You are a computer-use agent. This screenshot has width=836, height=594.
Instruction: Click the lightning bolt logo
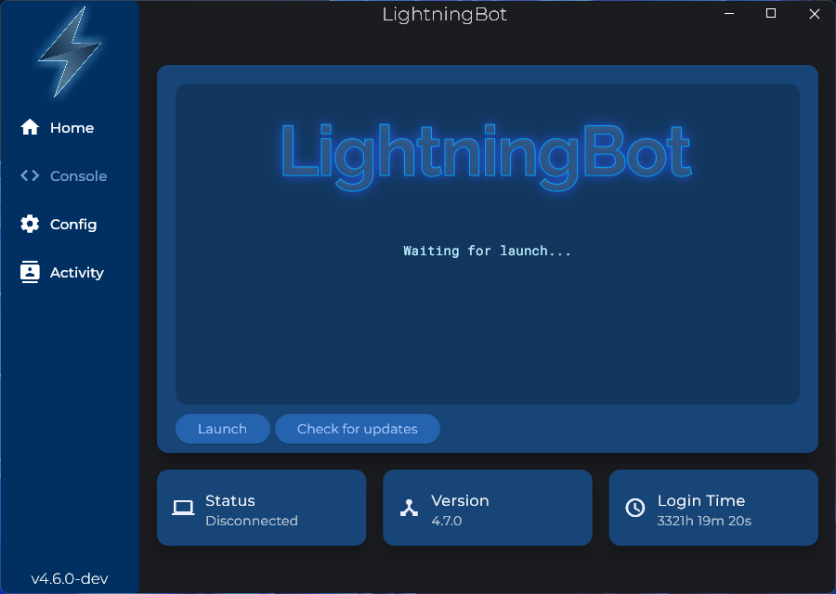(69, 53)
